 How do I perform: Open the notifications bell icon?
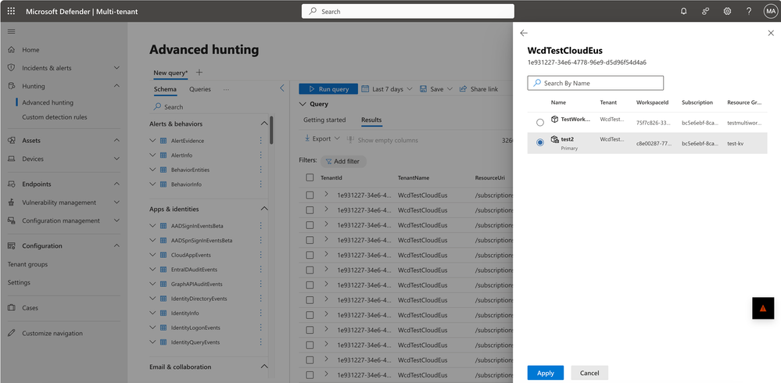[x=684, y=11]
